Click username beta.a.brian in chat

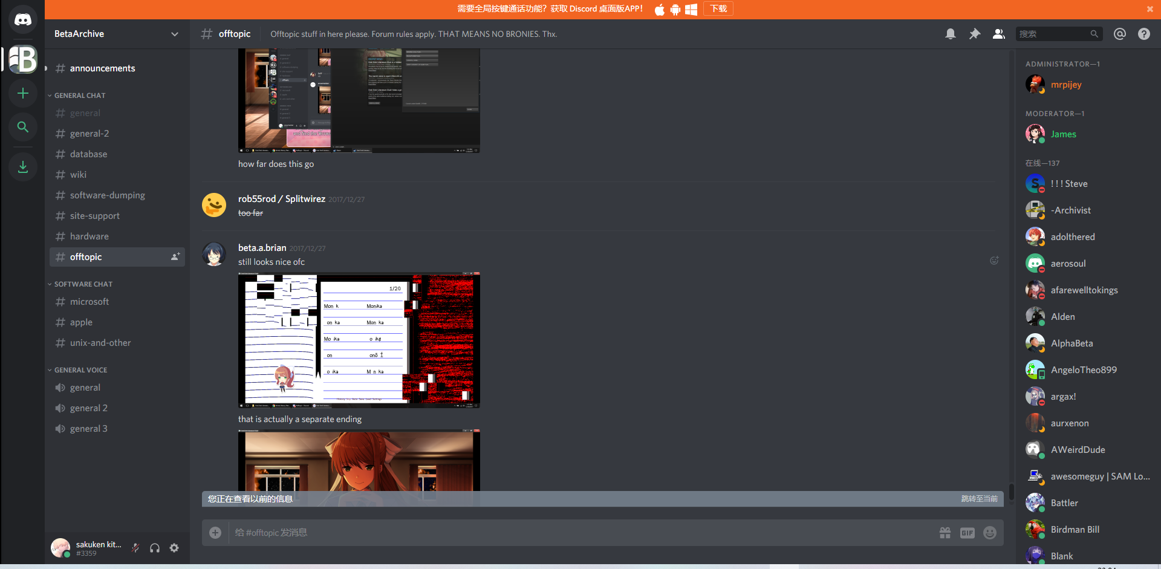click(x=262, y=248)
